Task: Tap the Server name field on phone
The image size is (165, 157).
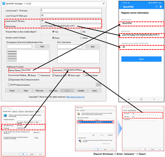Action: coord(141,24)
